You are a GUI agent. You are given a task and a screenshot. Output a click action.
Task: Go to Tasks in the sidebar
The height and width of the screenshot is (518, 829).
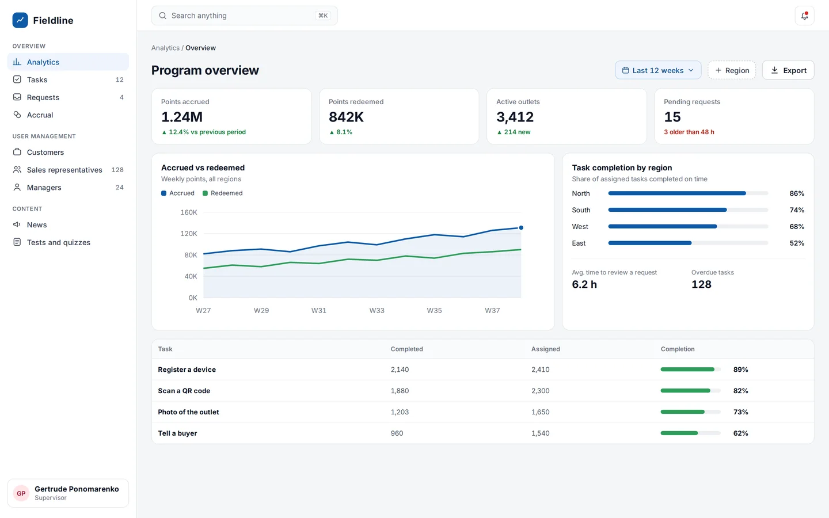tap(68, 79)
